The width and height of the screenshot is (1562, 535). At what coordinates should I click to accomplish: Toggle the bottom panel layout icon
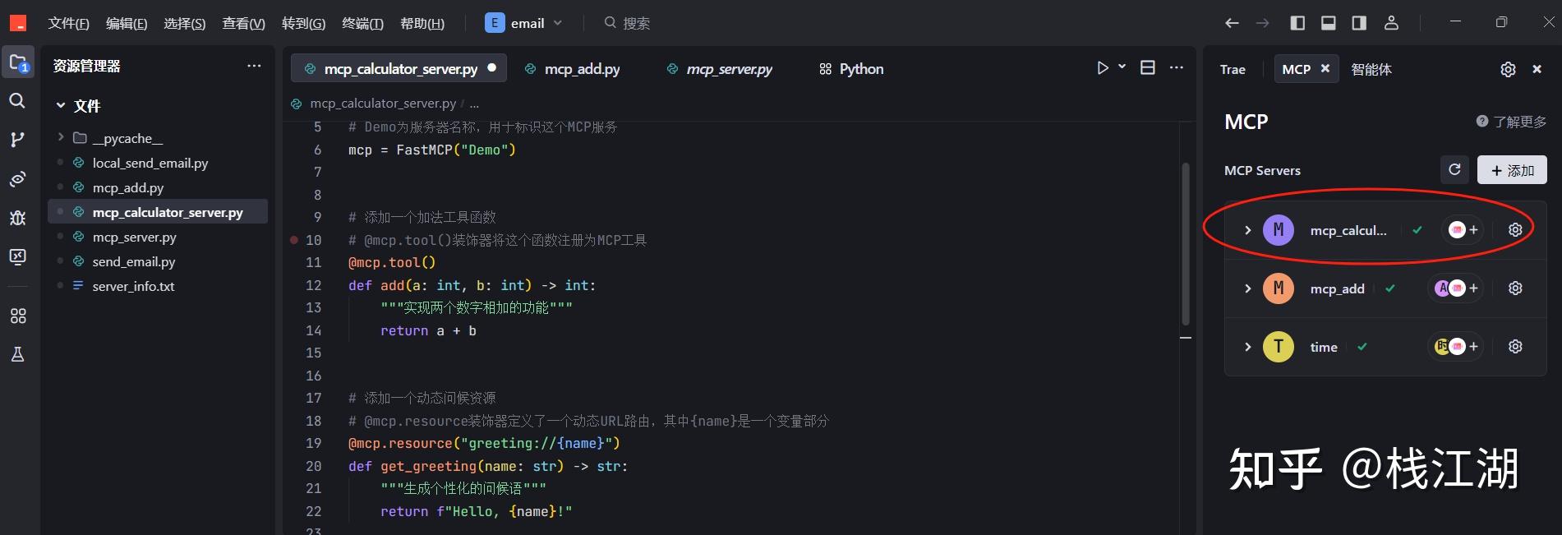1329,23
